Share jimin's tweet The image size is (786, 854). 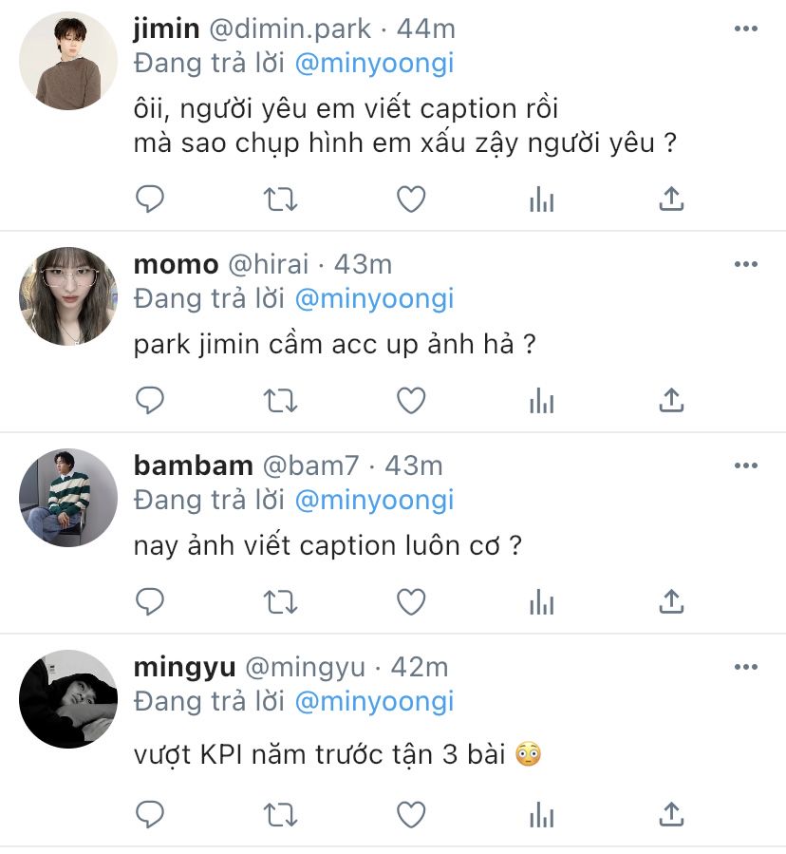671,199
